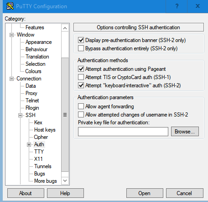
Task: Click the Browse button for private key
Action: pos(185,132)
